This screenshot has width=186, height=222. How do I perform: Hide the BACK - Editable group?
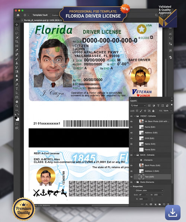[131, 155]
